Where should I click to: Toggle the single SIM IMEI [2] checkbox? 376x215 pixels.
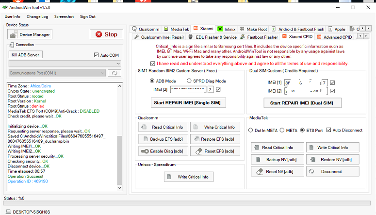218,89
